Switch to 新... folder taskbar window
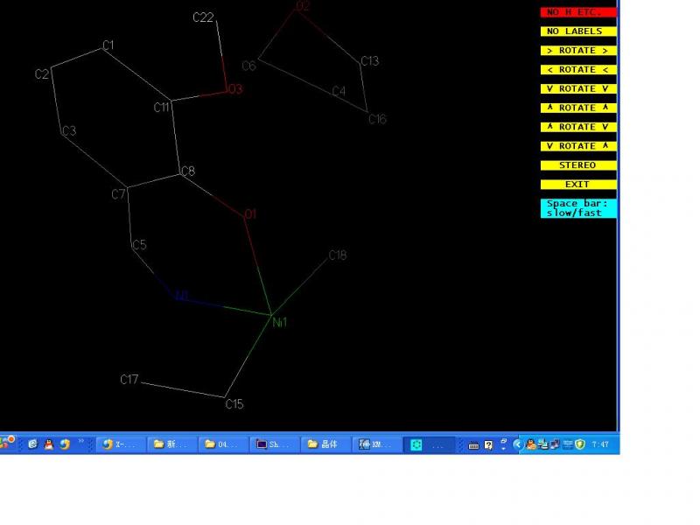 coord(171,444)
